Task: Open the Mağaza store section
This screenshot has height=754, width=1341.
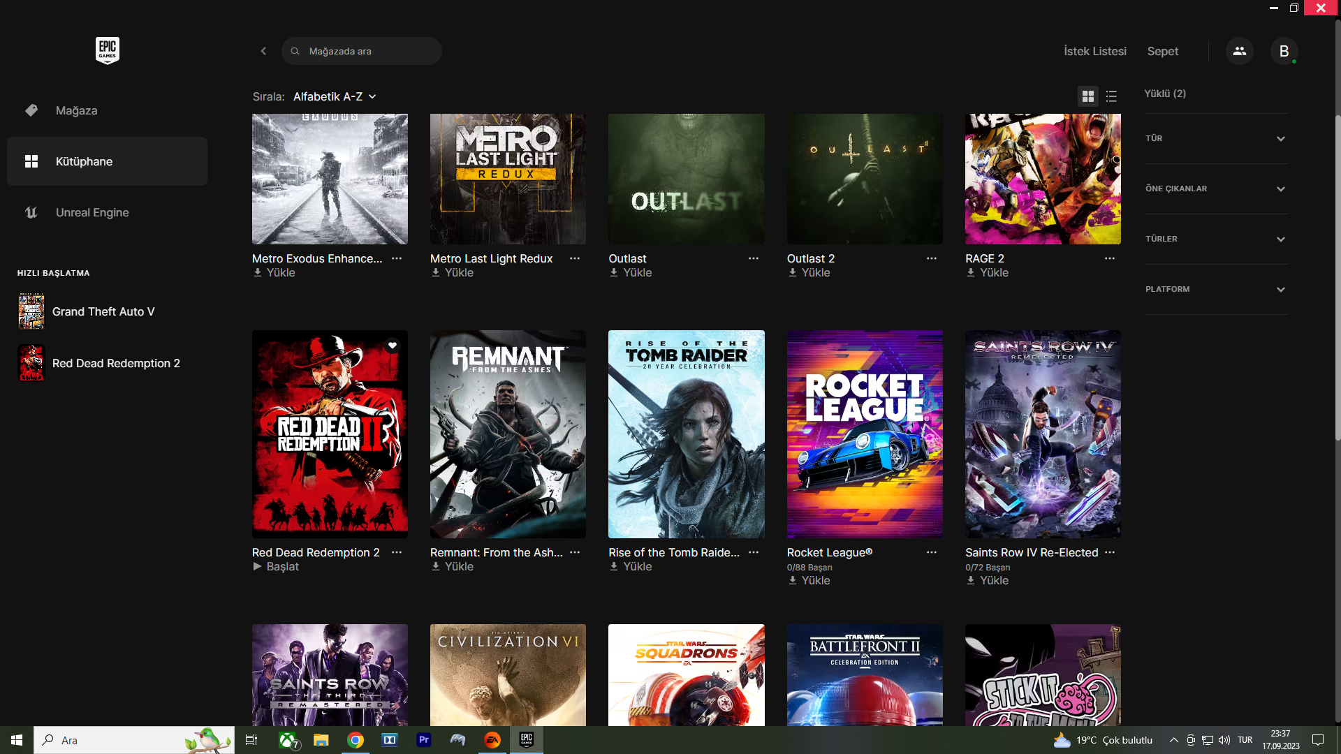Action: tap(107, 110)
